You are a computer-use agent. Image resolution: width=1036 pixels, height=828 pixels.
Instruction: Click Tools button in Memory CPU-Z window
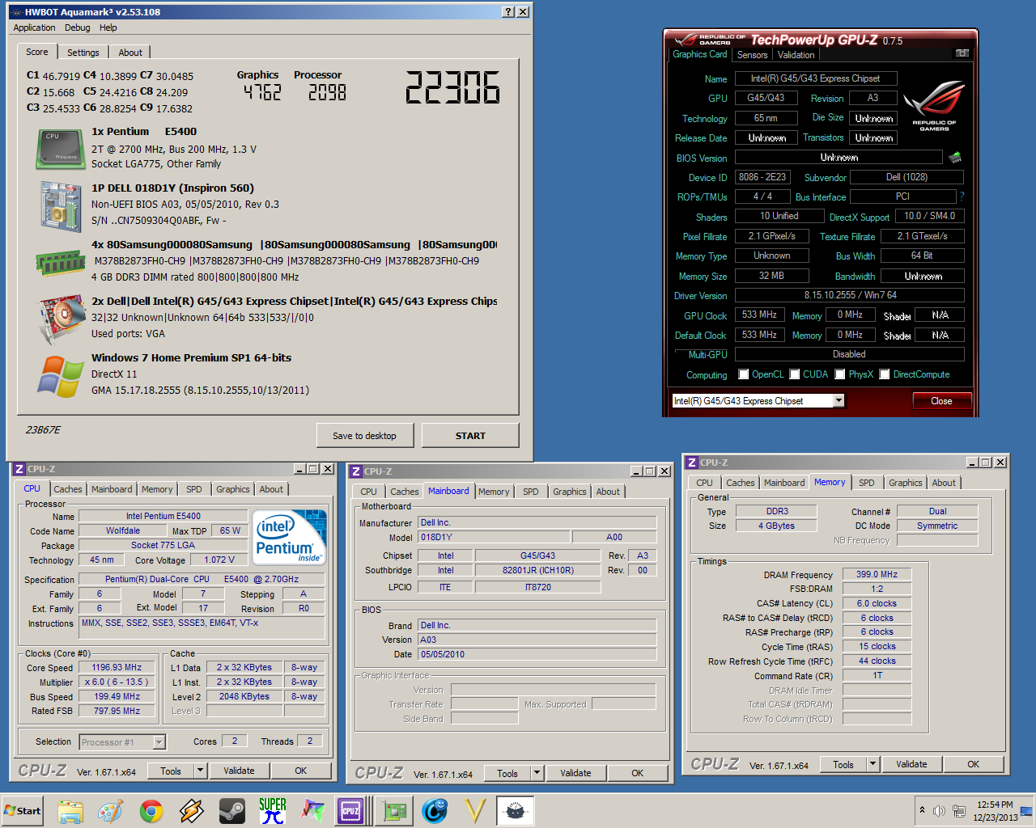point(843,764)
